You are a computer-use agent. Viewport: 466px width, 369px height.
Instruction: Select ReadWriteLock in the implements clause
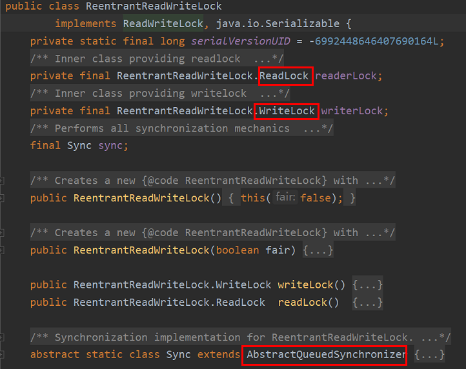(x=163, y=23)
